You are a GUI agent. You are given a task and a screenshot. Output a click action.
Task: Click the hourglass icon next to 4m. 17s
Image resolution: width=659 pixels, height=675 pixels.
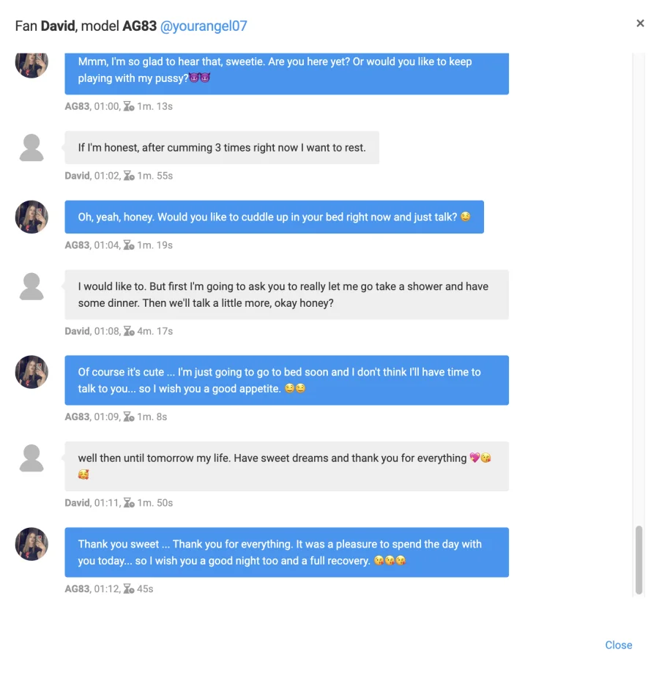(x=129, y=332)
